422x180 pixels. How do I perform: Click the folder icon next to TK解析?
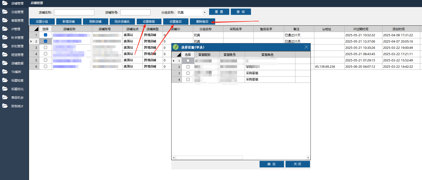5,71
